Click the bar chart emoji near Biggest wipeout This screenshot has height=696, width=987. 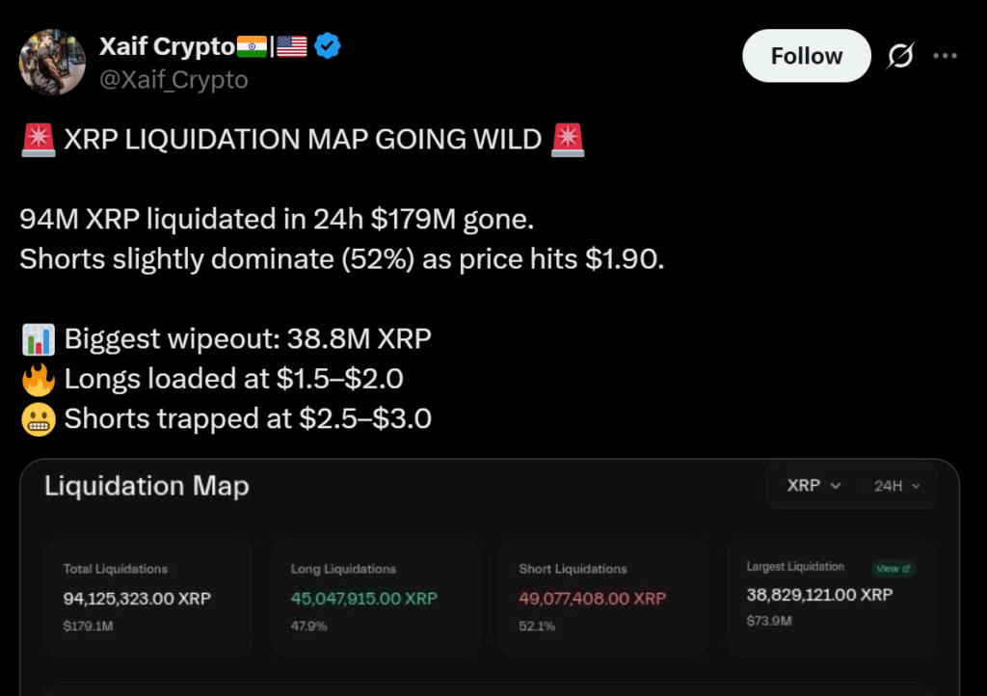[38, 339]
